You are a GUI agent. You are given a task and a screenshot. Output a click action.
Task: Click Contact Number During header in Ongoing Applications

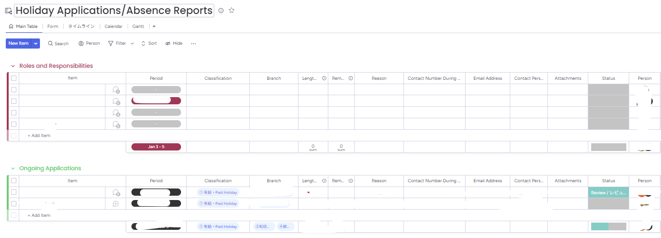(x=434, y=181)
